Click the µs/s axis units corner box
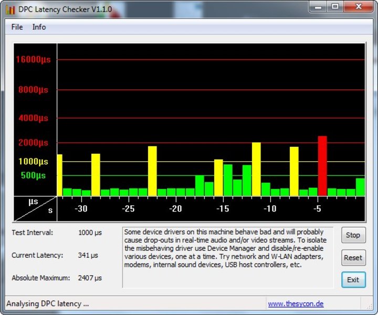This screenshot has height=315, width=378. [35, 208]
